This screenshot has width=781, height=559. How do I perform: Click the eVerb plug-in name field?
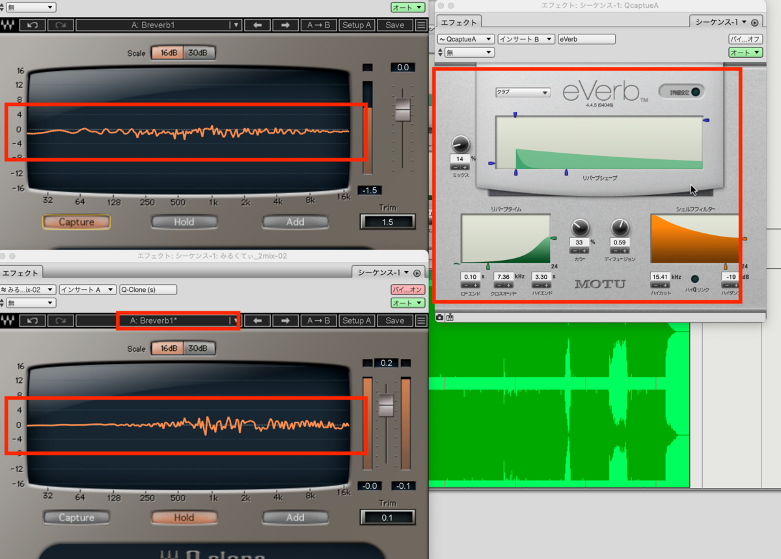pos(586,39)
